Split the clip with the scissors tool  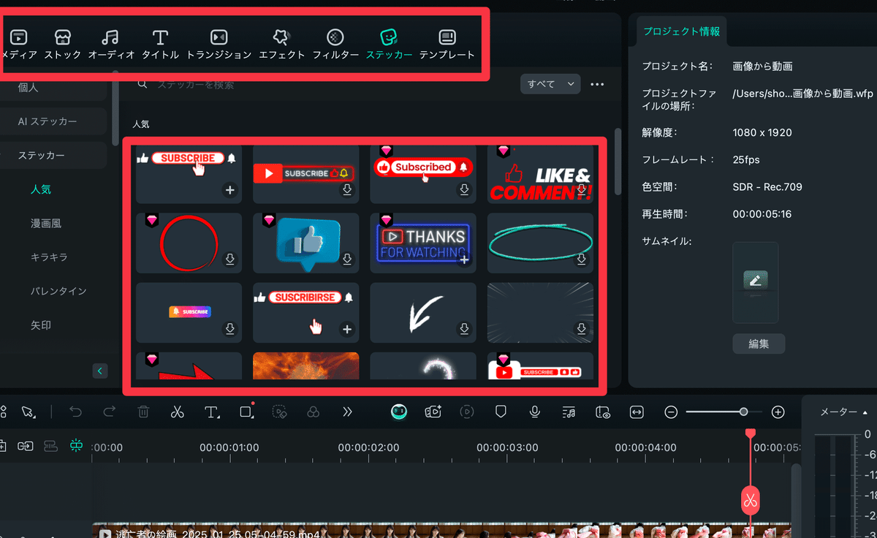pyautogui.click(x=178, y=412)
